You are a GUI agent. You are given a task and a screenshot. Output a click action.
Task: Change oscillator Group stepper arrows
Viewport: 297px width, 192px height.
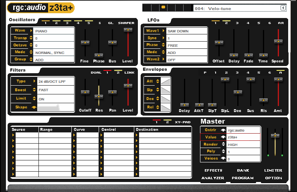(x=31, y=59)
